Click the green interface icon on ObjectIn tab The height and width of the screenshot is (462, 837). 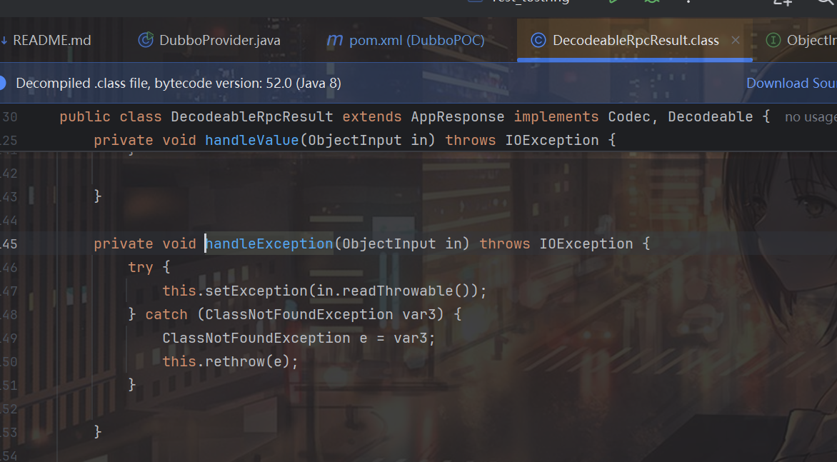[773, 40]
